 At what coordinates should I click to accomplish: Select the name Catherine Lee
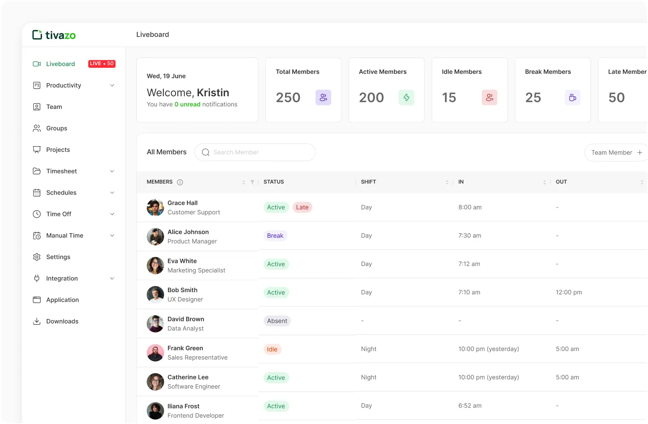[188, 377]
